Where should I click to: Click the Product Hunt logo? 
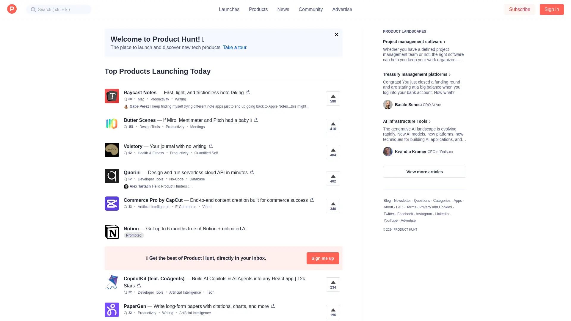[12, 9]
